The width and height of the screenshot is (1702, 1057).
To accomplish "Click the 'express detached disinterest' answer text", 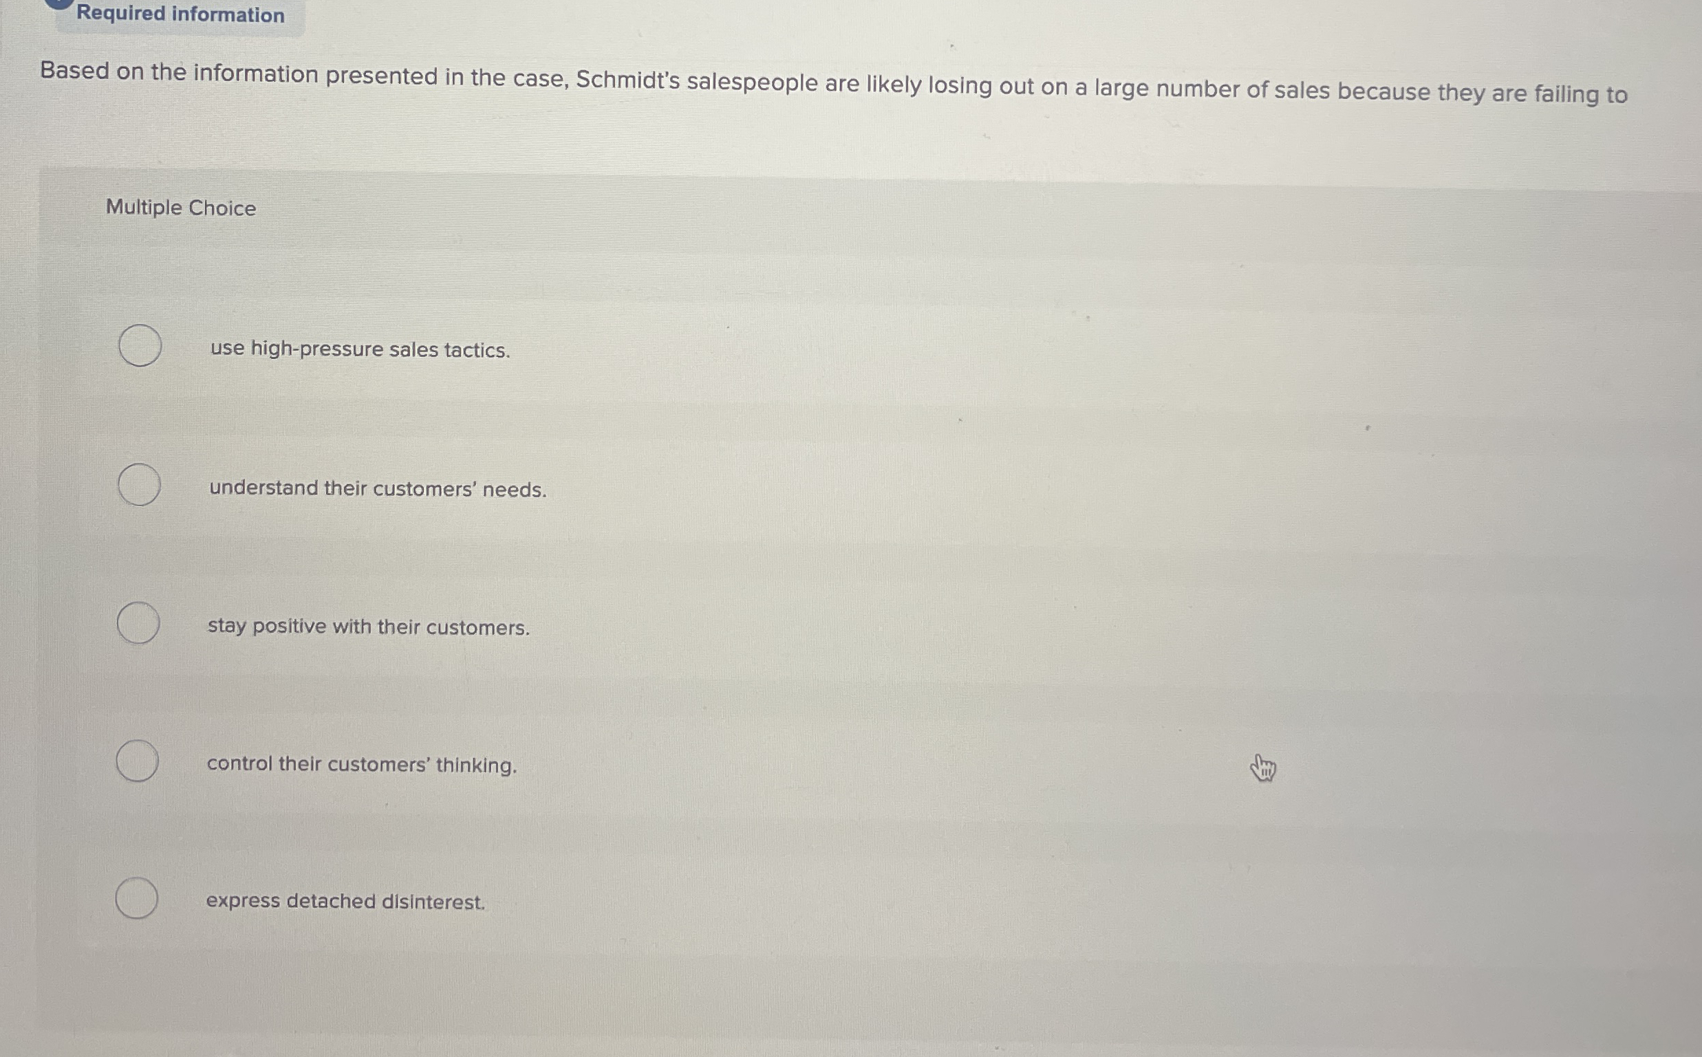I will coord(345,902).
